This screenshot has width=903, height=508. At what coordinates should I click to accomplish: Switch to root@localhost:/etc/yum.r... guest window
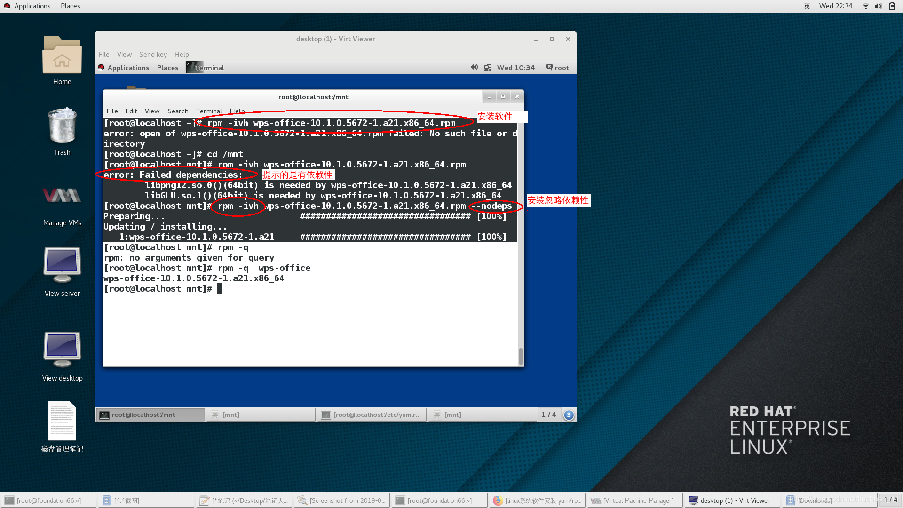pos(372,415)
